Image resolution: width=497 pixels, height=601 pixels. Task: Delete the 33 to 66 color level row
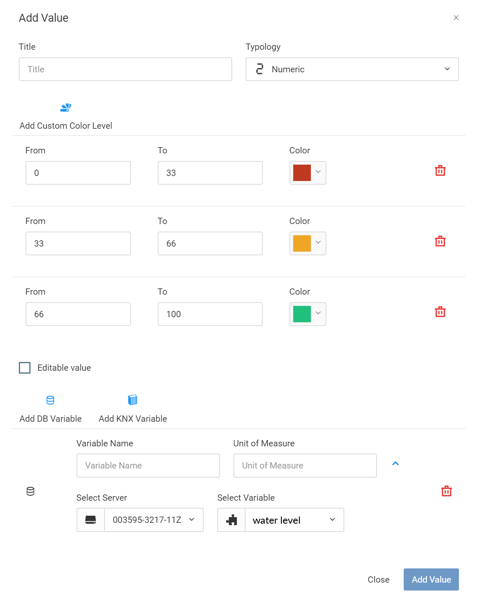pos(440,241)
